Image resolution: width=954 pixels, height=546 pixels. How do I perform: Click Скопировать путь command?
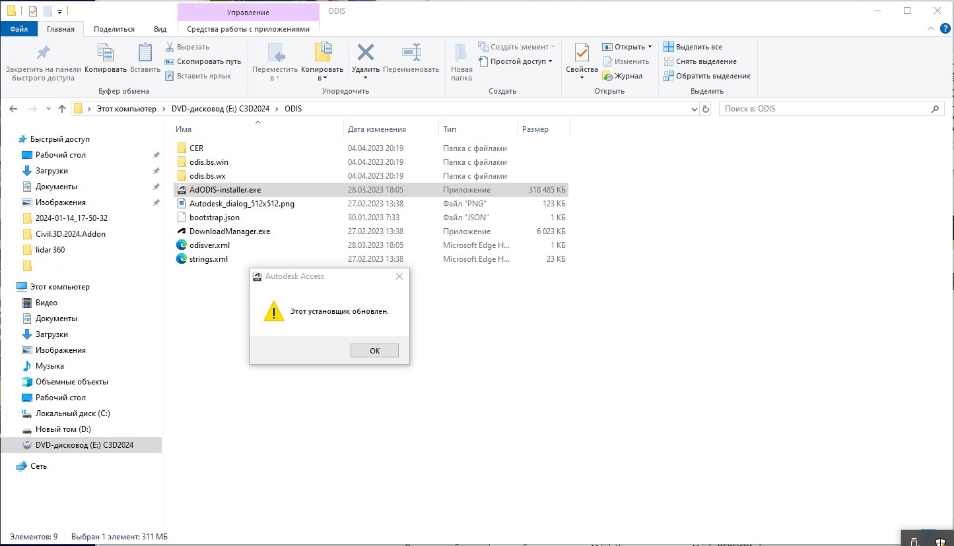click(202, 61)
